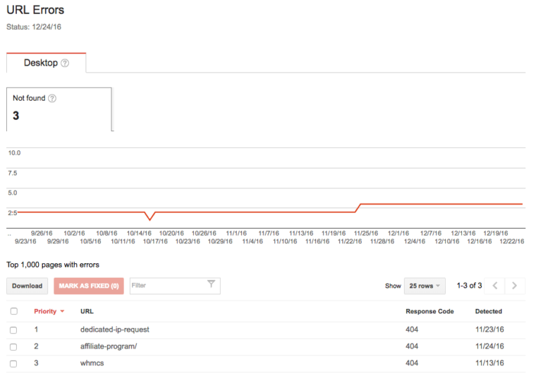Switch to the Desktop tab
Viewport: 536px width, 376px height.
[41, 63]
